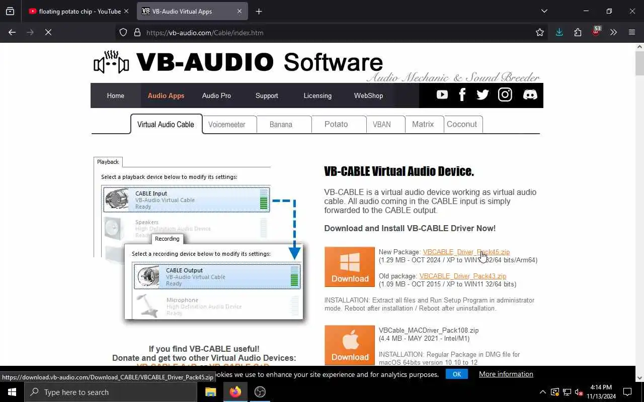Open the Audio Apps menu item
Viewport: 644px width, 402px height.
[x=166, y=95]
